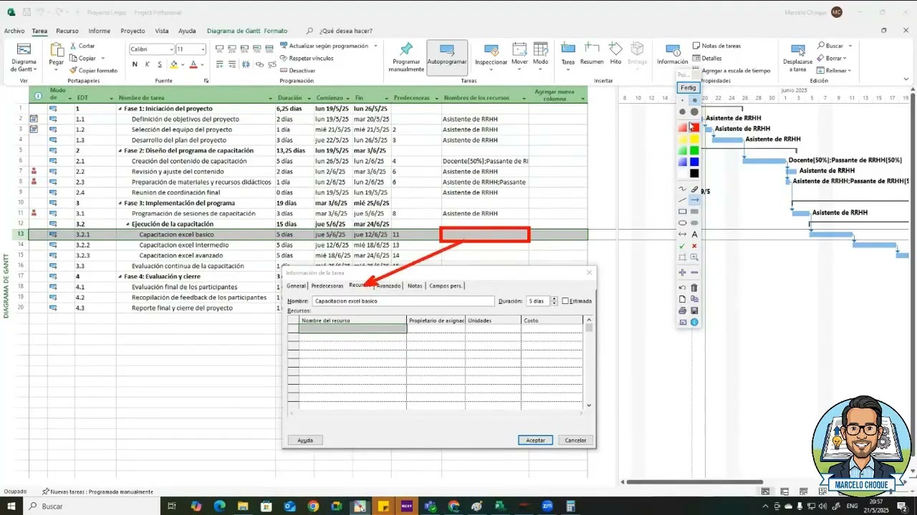Image resolution: width=917 pixels, height=515 pixels.
Task: Click the Nombre field in task dialog
Action: 403,301
